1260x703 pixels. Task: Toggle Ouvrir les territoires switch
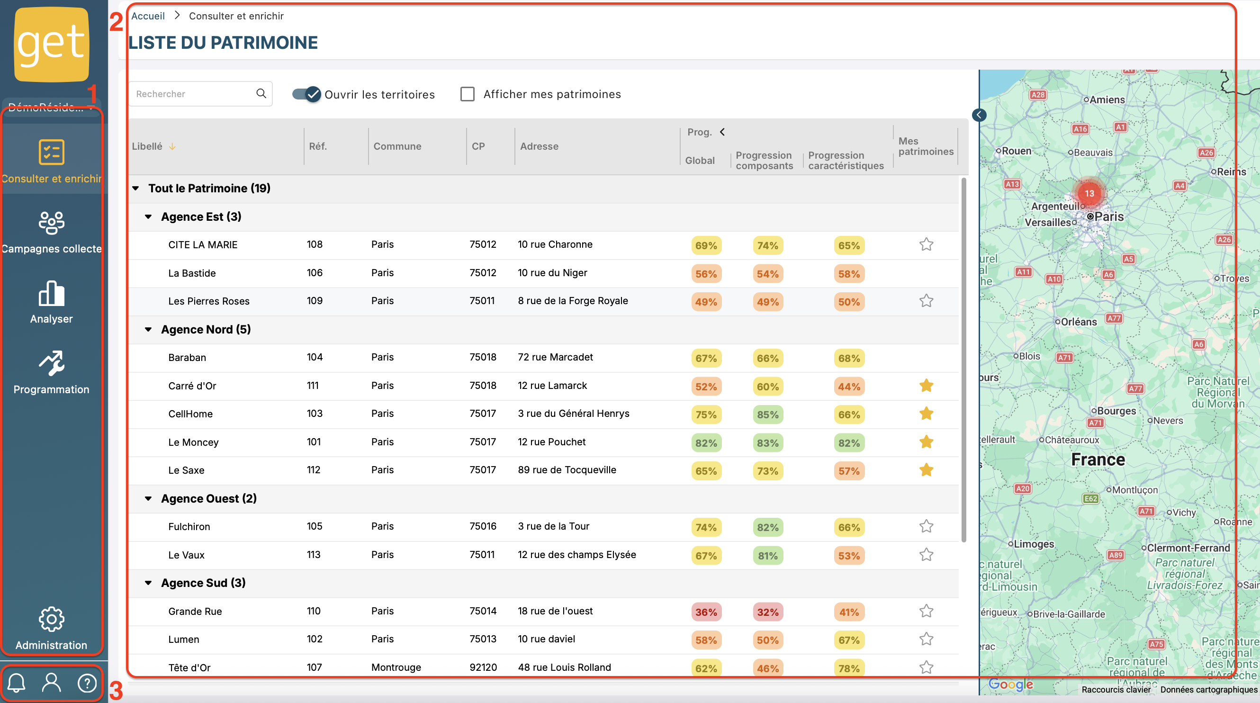tap(306, 94)
